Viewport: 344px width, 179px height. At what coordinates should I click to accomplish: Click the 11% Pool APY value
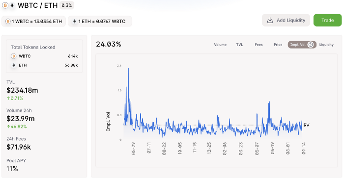click(x=12, y=169)
